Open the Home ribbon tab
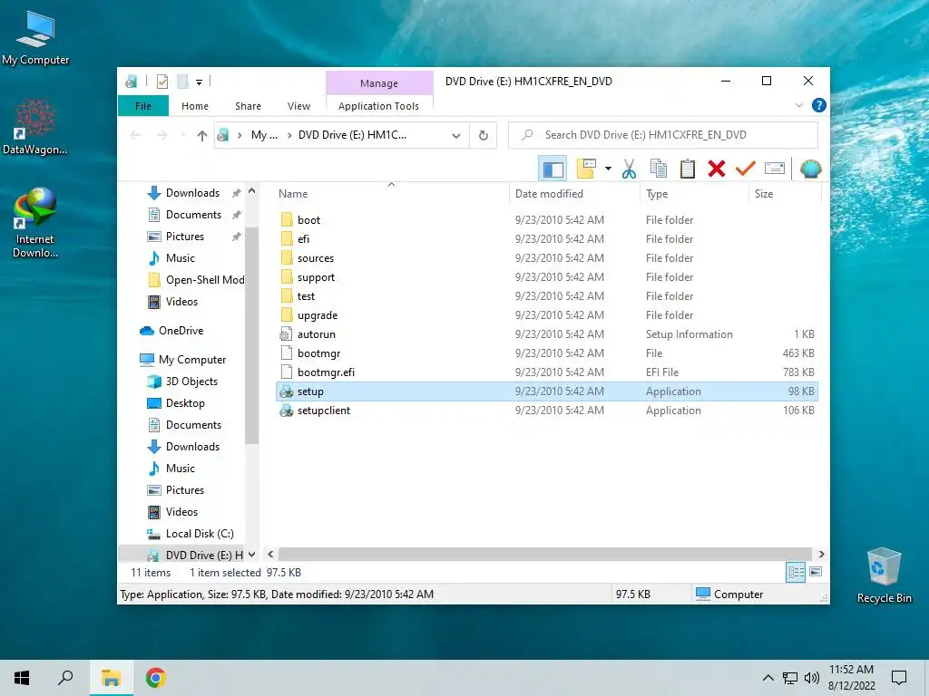 click(195, 106)
